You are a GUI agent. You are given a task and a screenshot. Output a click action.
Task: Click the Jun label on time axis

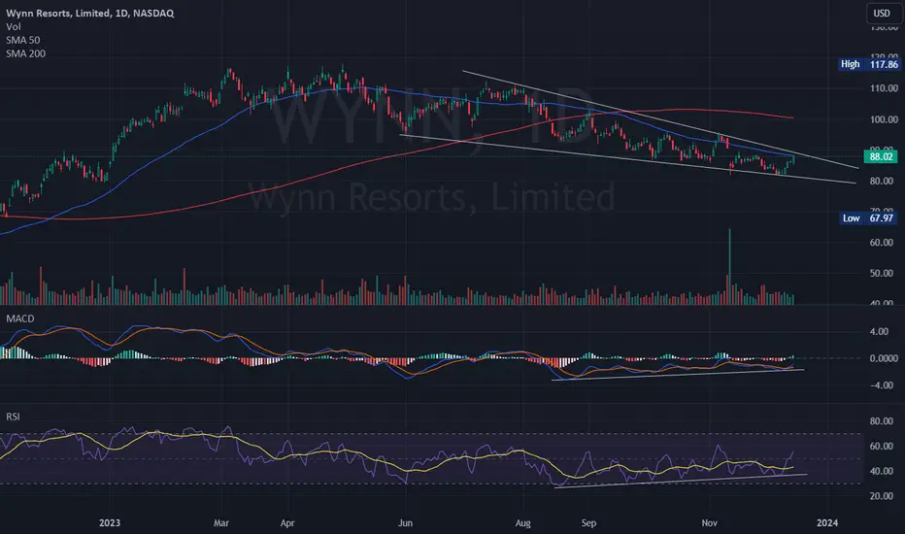pyautogui.click(x=405, y=523)
